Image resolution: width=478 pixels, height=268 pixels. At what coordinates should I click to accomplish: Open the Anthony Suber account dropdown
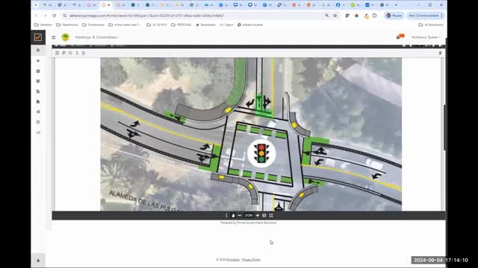pos(426,37)
